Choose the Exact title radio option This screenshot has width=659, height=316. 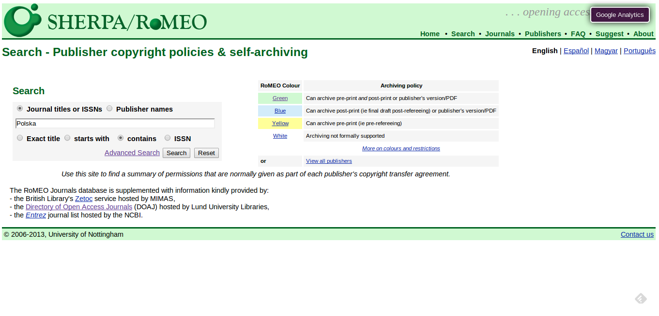20,138
